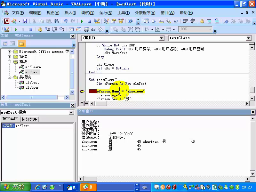256x192 pixels.
Task: Toggle bookmark with blue flag icon
Action: 226,21
